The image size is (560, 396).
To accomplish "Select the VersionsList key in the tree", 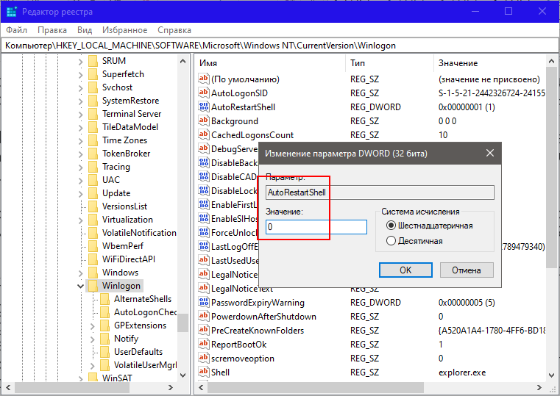I will (x=124, y=206).
